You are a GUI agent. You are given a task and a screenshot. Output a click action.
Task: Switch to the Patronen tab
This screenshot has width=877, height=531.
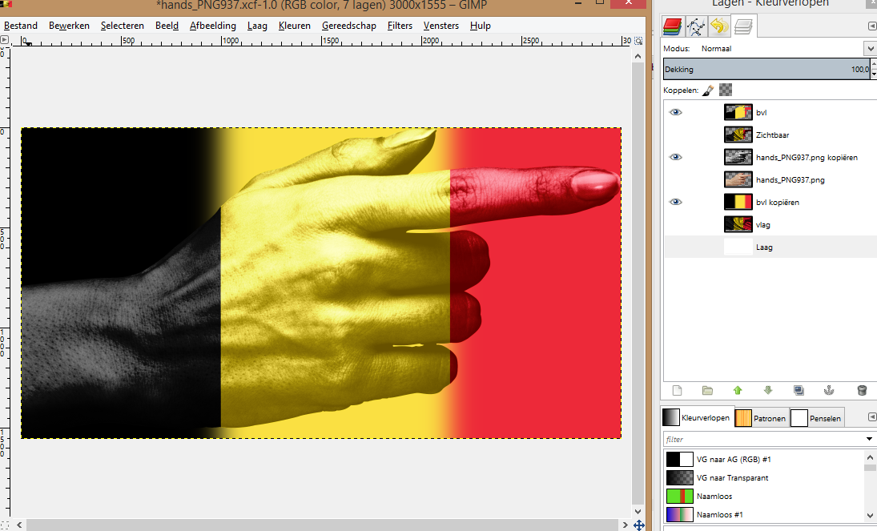coord(760,418)
